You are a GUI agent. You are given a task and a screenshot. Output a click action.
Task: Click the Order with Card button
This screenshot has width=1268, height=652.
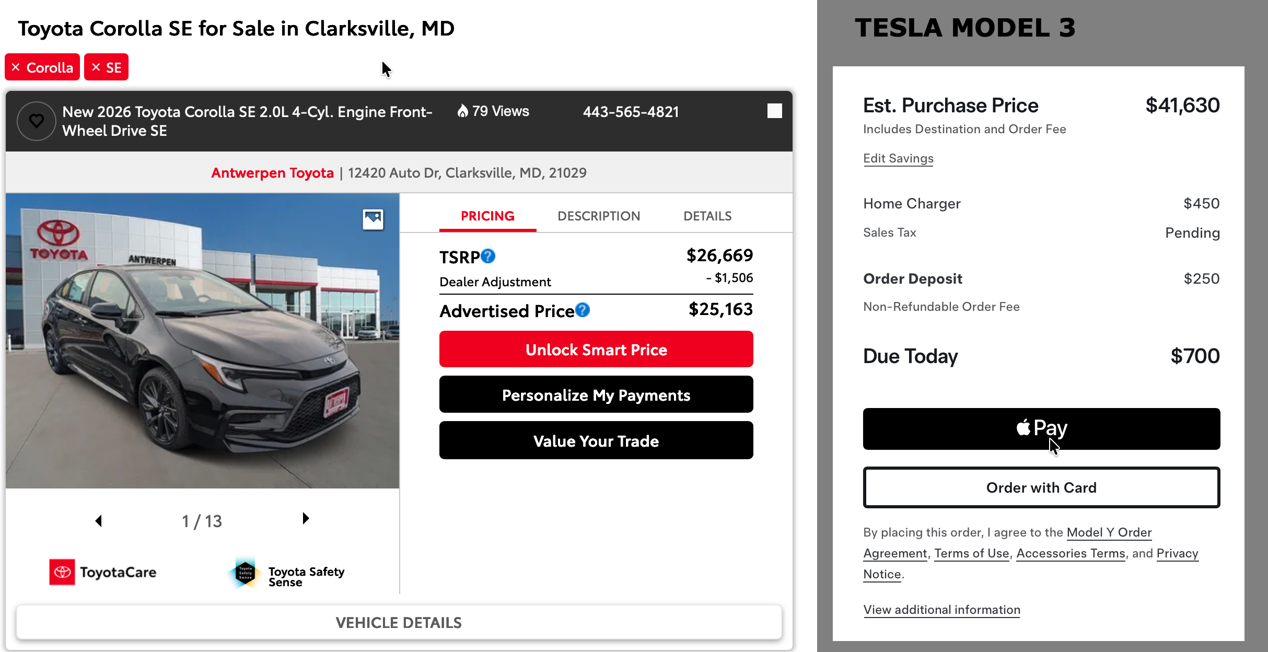pyautogui.click(x=1041, y=487)
